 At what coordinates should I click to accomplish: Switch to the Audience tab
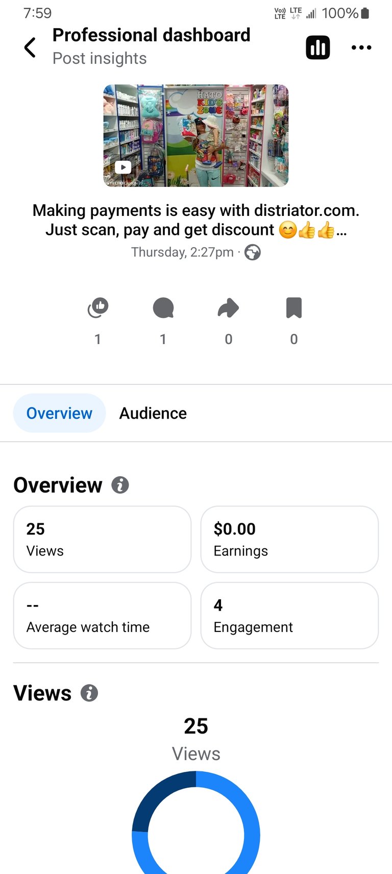(153, 413)
